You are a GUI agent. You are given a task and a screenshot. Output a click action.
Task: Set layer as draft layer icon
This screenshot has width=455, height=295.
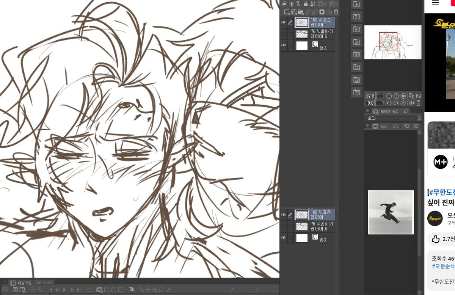[298, 4]
